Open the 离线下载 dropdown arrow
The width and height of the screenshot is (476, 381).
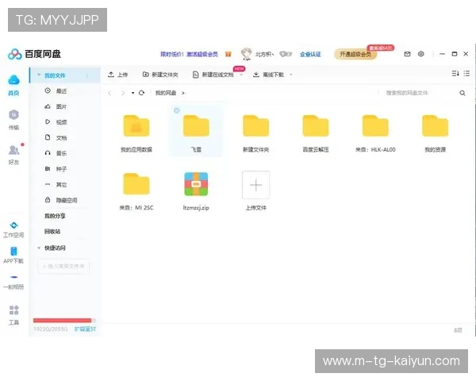[291, 75]
